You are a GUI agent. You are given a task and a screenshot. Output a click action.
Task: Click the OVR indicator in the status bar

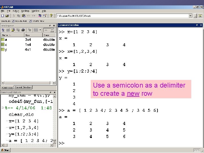(196, 150)
